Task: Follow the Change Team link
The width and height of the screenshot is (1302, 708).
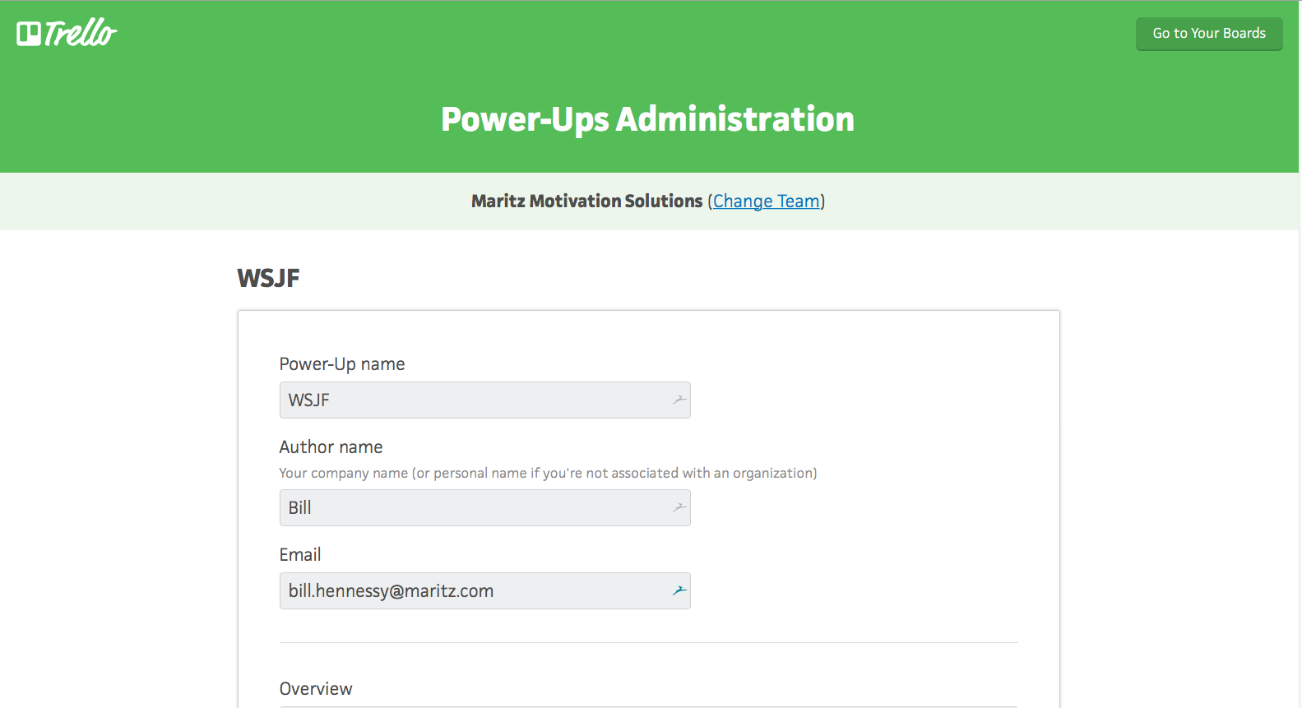Action: coord(767,201)
